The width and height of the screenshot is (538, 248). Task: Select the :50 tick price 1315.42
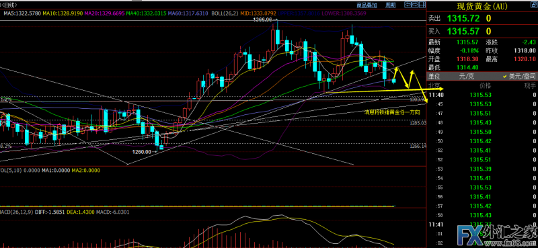point(480,141)
